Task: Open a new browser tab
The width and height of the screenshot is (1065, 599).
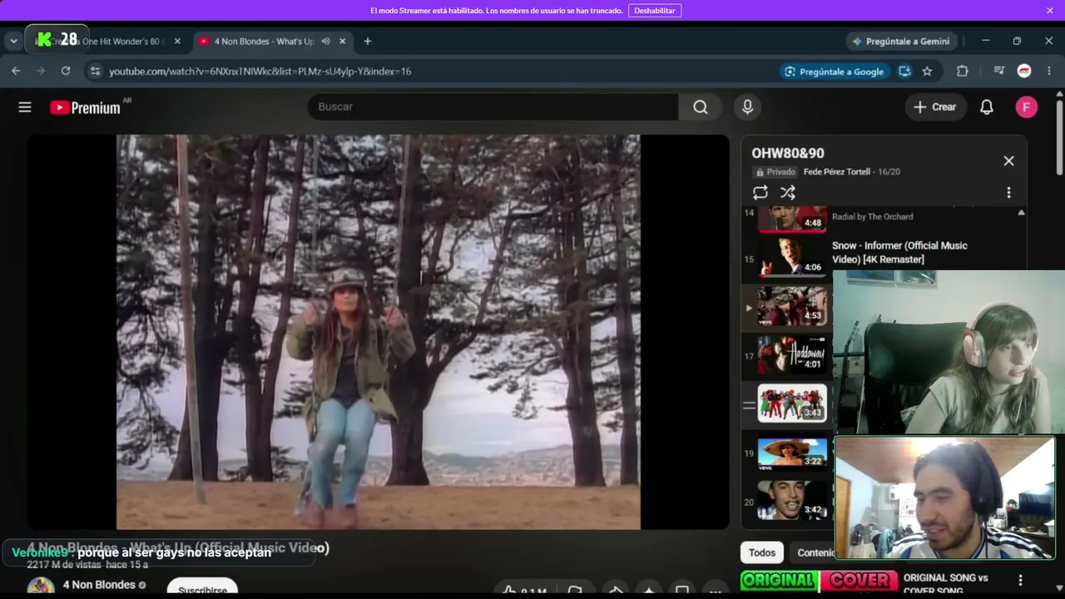Action: [x=367, y=42]
